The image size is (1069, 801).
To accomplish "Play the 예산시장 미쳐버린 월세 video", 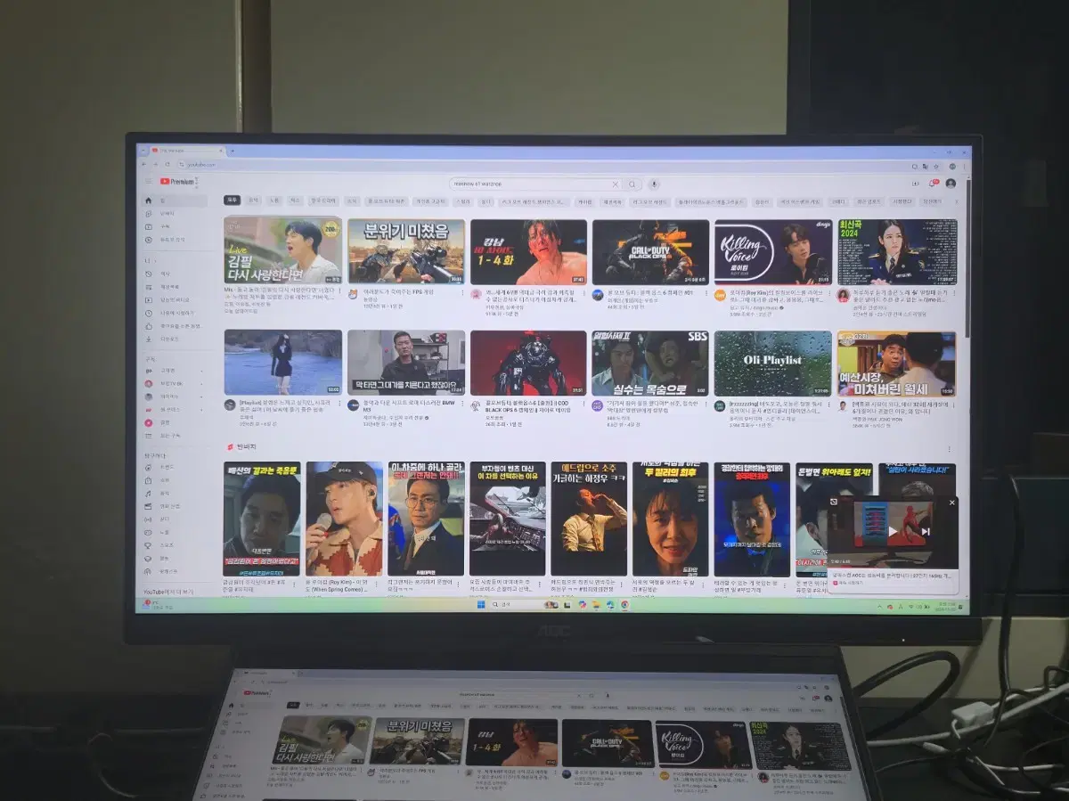I will point(896,364).
